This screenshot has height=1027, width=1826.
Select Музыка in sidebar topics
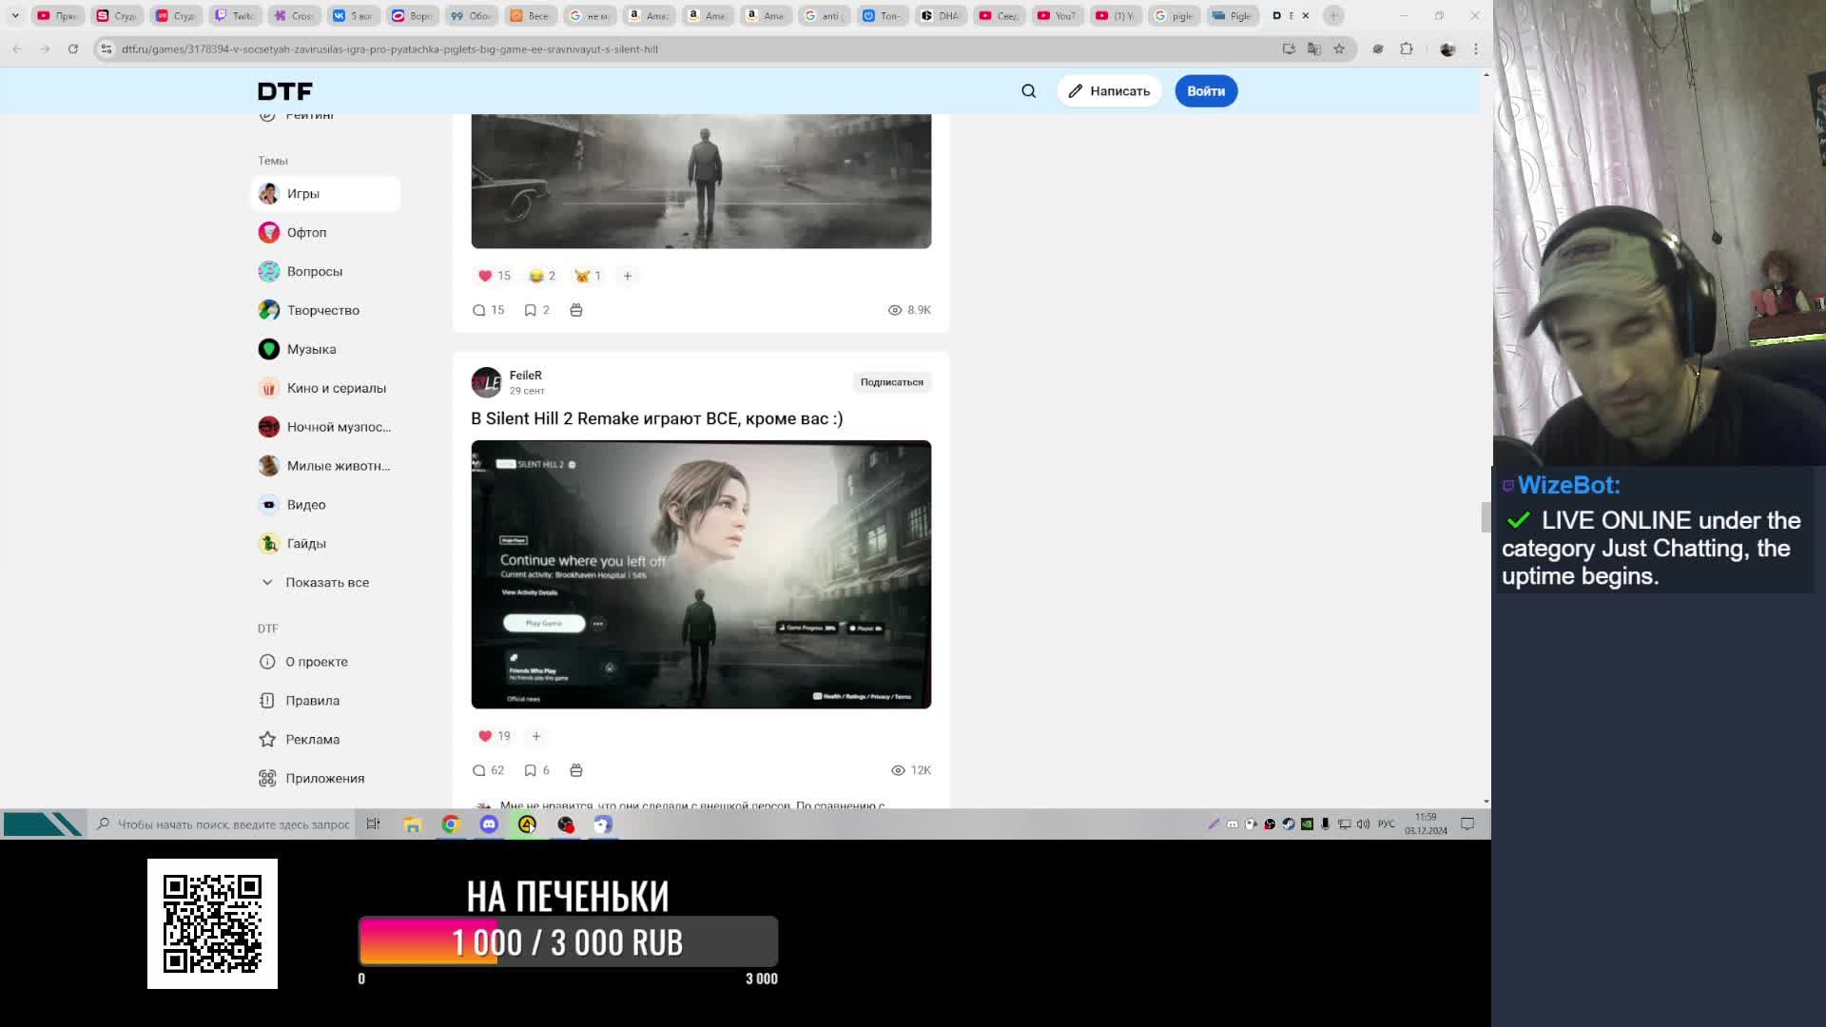point(311,349)
